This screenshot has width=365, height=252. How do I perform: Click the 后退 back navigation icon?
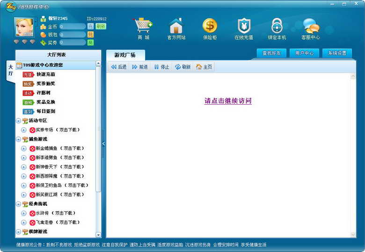pos(113,67)
